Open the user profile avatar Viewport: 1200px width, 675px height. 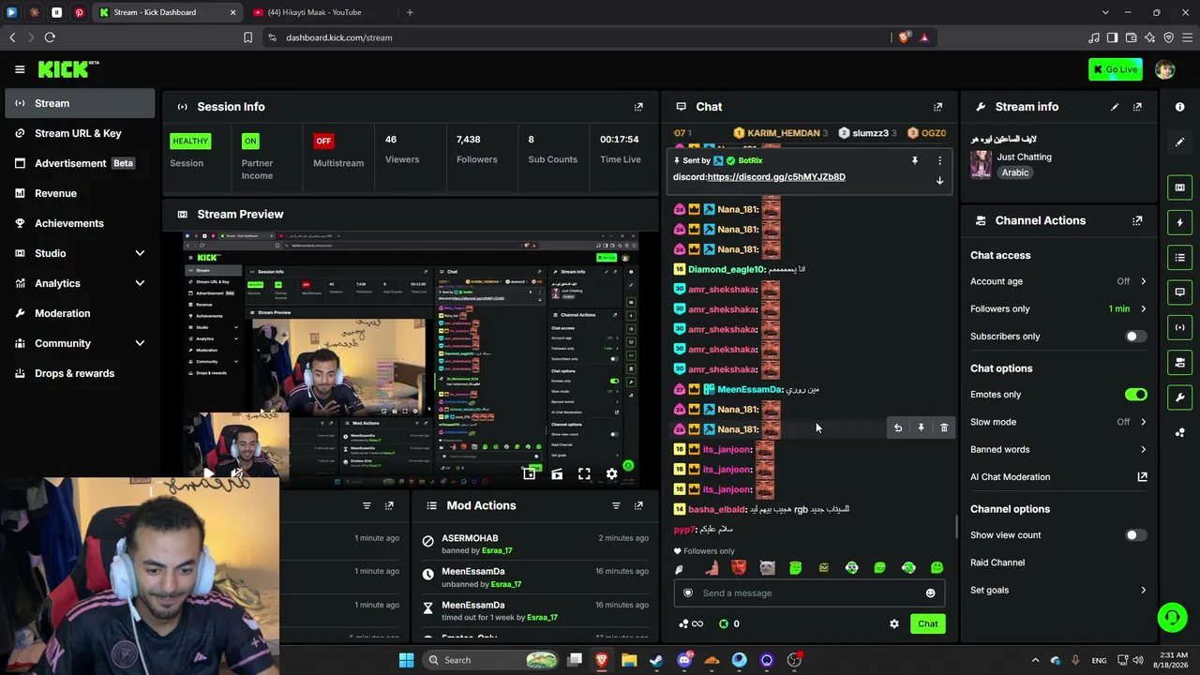(1164, 69)
